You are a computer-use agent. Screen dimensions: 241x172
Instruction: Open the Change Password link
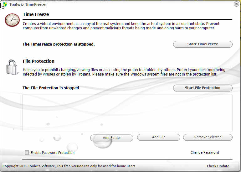205,152
